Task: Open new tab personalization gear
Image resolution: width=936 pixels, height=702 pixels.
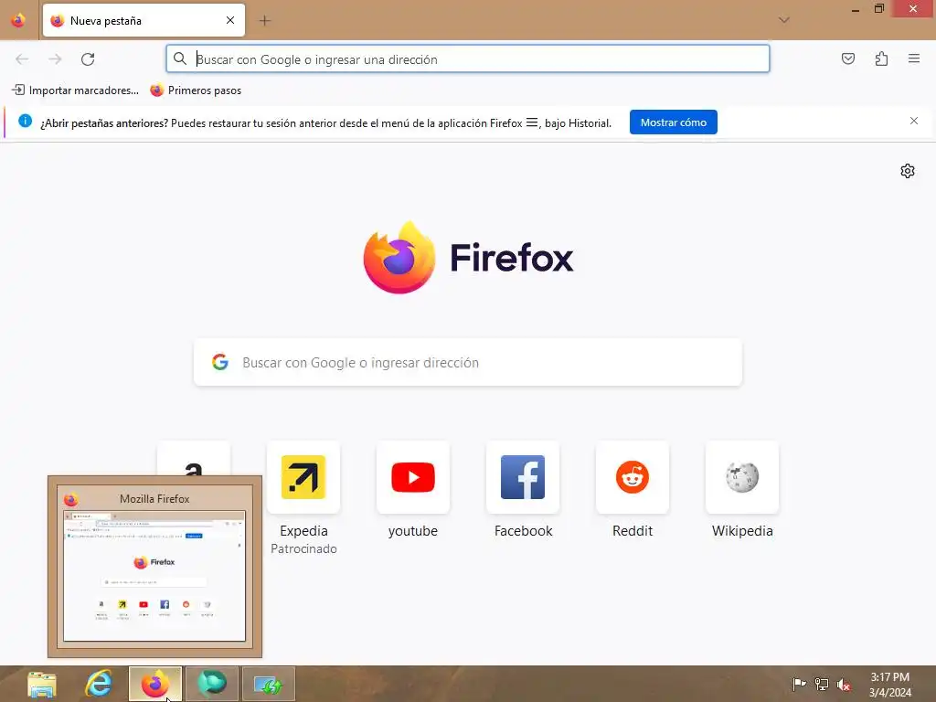Action: (908, 171)
